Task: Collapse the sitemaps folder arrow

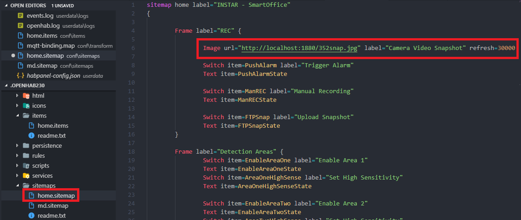Action: (x=18, y=186)
